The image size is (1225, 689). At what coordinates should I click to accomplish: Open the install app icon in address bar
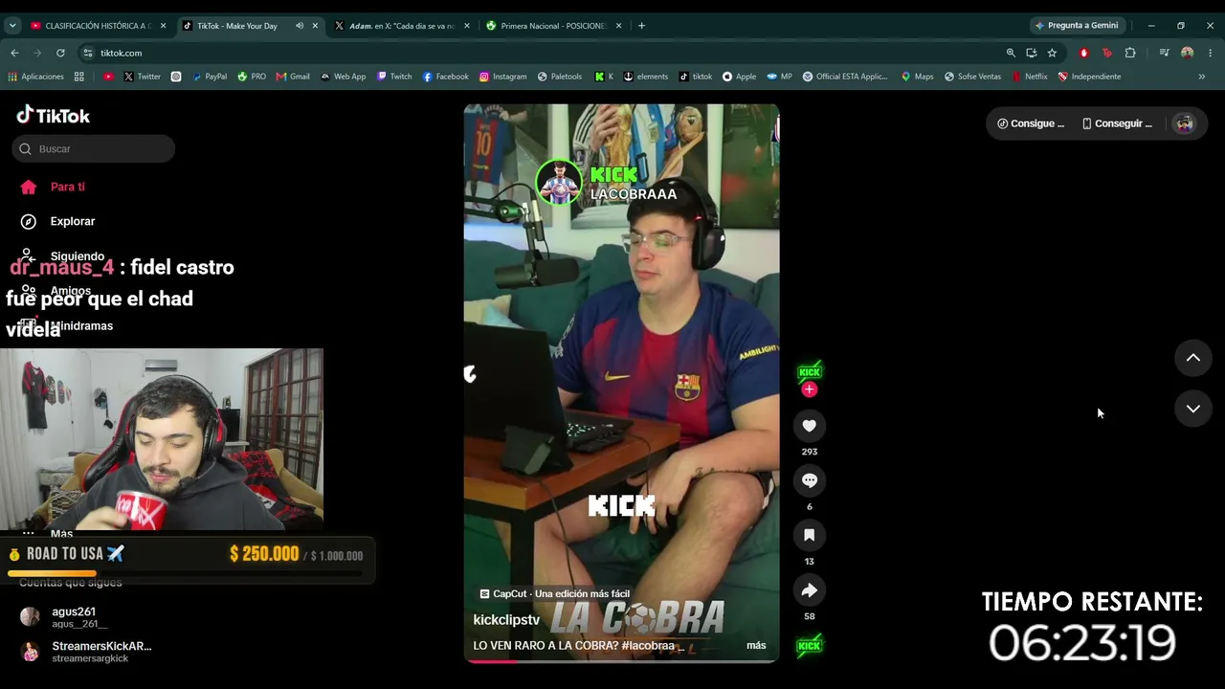[1031, 53]
